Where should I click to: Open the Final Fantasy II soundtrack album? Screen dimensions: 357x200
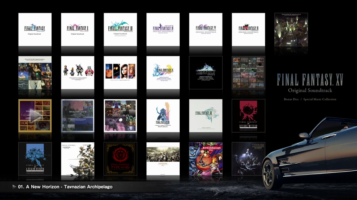(78, 30)
